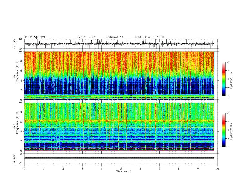Click time axis tick label "10"
Viewport: 245px width, 189px height.
click(217, 169)
